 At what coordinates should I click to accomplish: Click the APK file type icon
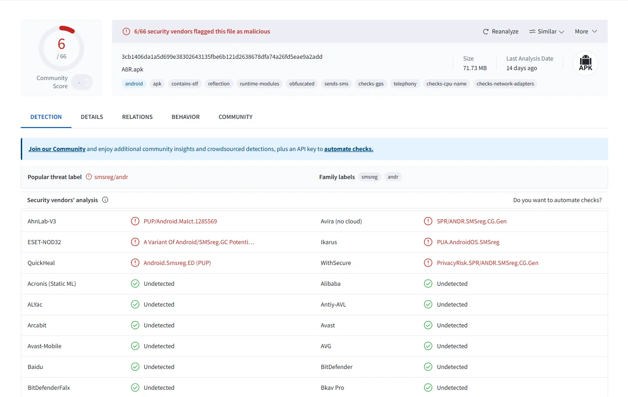point(585,63)
